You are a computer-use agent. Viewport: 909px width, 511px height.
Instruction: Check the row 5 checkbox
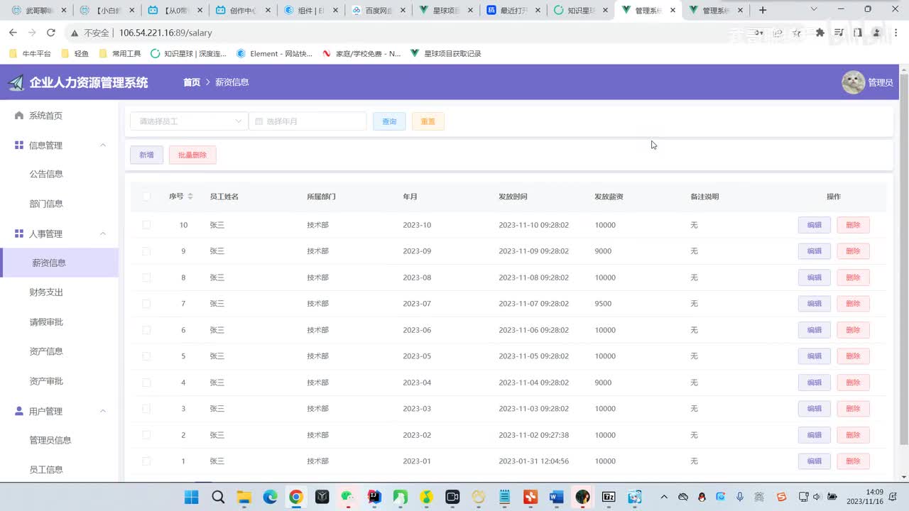tap(146, 356)
